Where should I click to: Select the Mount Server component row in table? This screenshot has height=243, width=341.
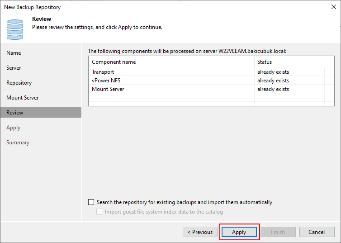pyautogui.click(x=211, y=89)
